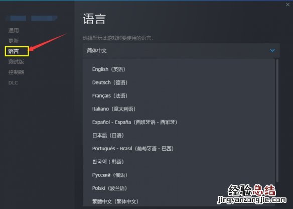Open the 控制器 tab

[16, 72]
